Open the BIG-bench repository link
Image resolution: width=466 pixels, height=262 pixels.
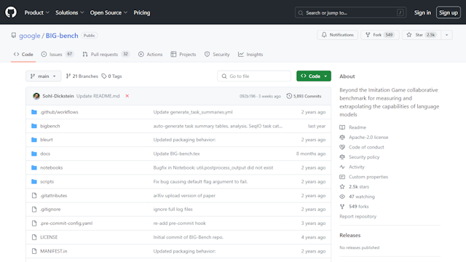pos(62,36)
